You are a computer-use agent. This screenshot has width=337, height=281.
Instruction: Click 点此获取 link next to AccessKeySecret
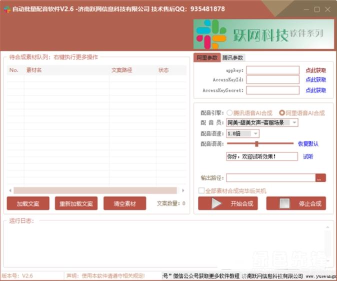click(x=315, y=90)
